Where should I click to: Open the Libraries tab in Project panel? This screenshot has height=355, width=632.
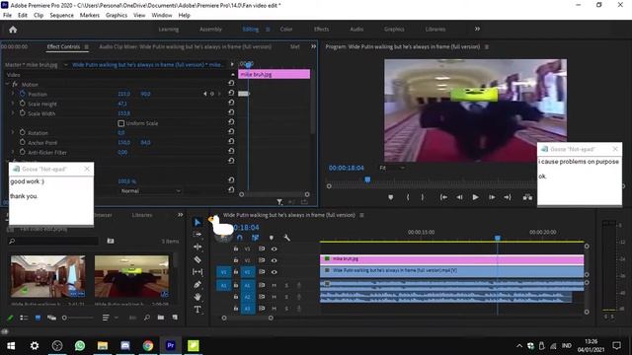(x=142, y=215)
